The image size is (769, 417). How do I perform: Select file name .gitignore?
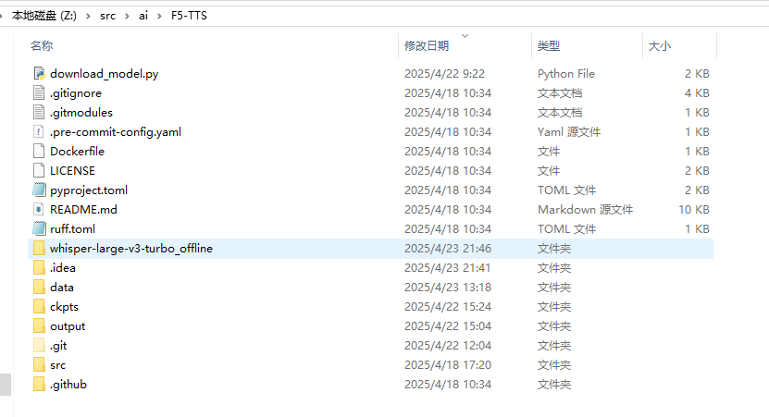[76, 93]
